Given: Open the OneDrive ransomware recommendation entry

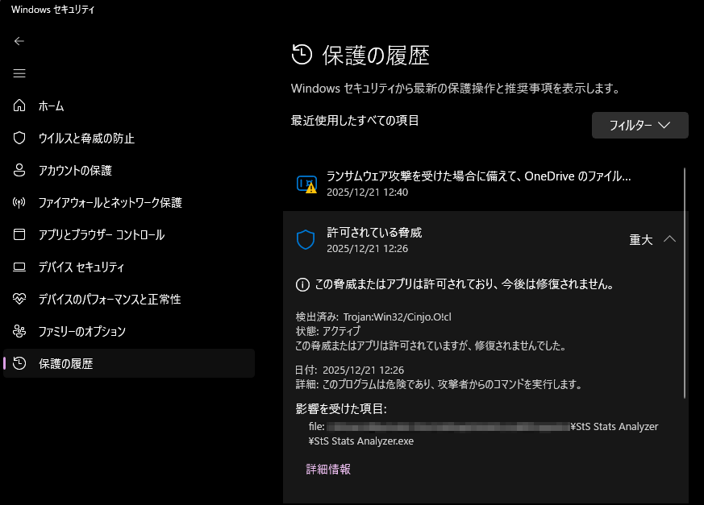Looking at the screenshot, I should pyautogui.click(x=483, y=184).
